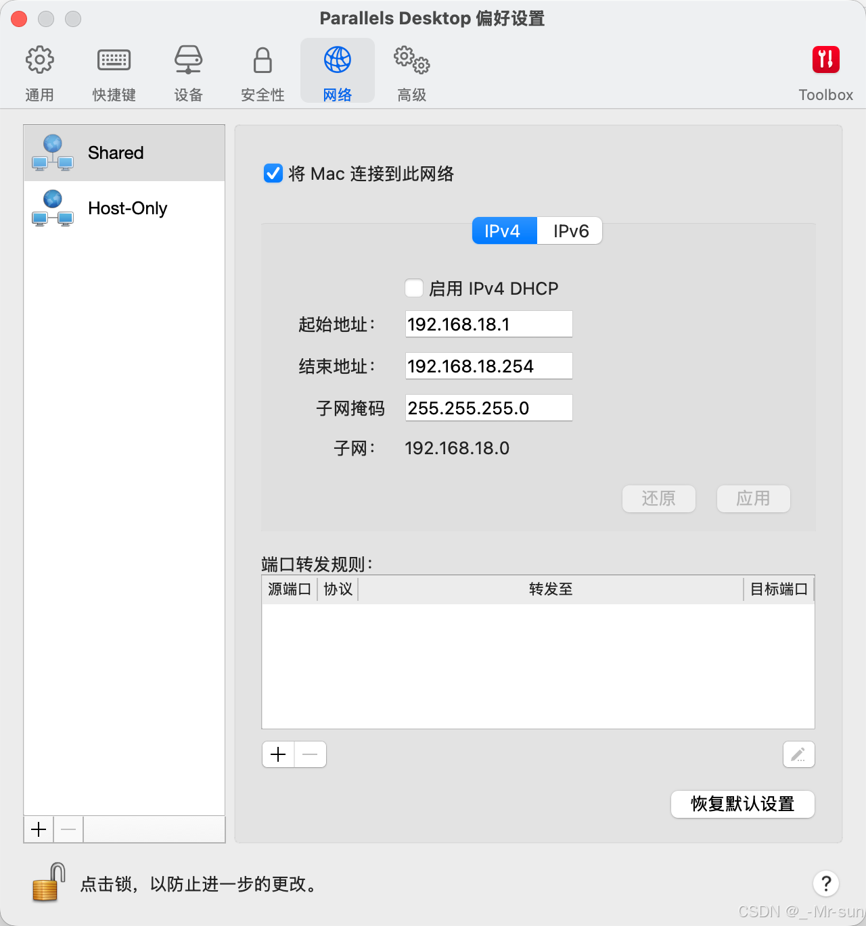Click the 转发至 column header
Viewport: 866px width, 926px height.
551,589
